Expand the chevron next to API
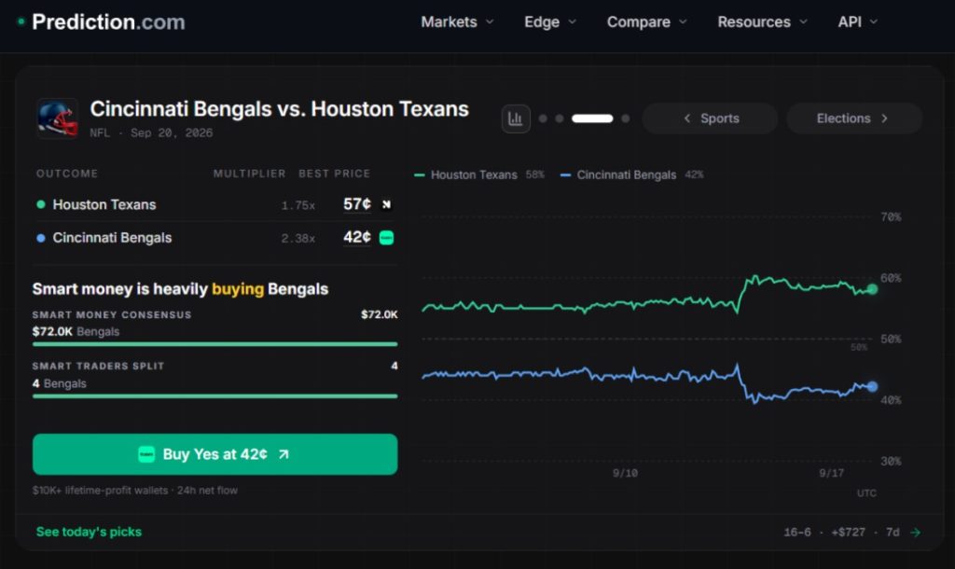 pyautogui.click(x=873, y=22)
